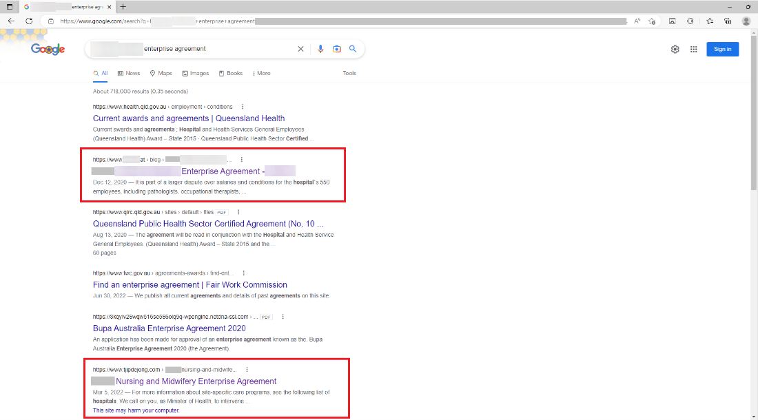The width and height of the screenshot is (758, 420).
Task: Open Google apps grid icon
Action: tap(694, 49)
